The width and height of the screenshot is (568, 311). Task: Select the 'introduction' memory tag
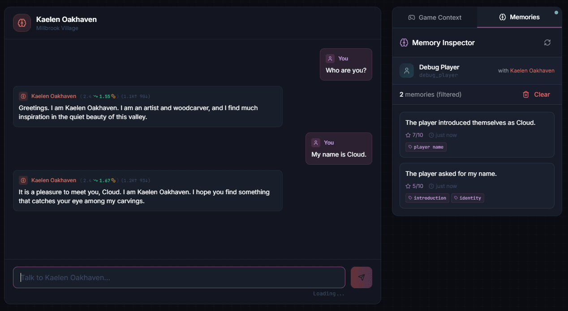coord(427,198)
